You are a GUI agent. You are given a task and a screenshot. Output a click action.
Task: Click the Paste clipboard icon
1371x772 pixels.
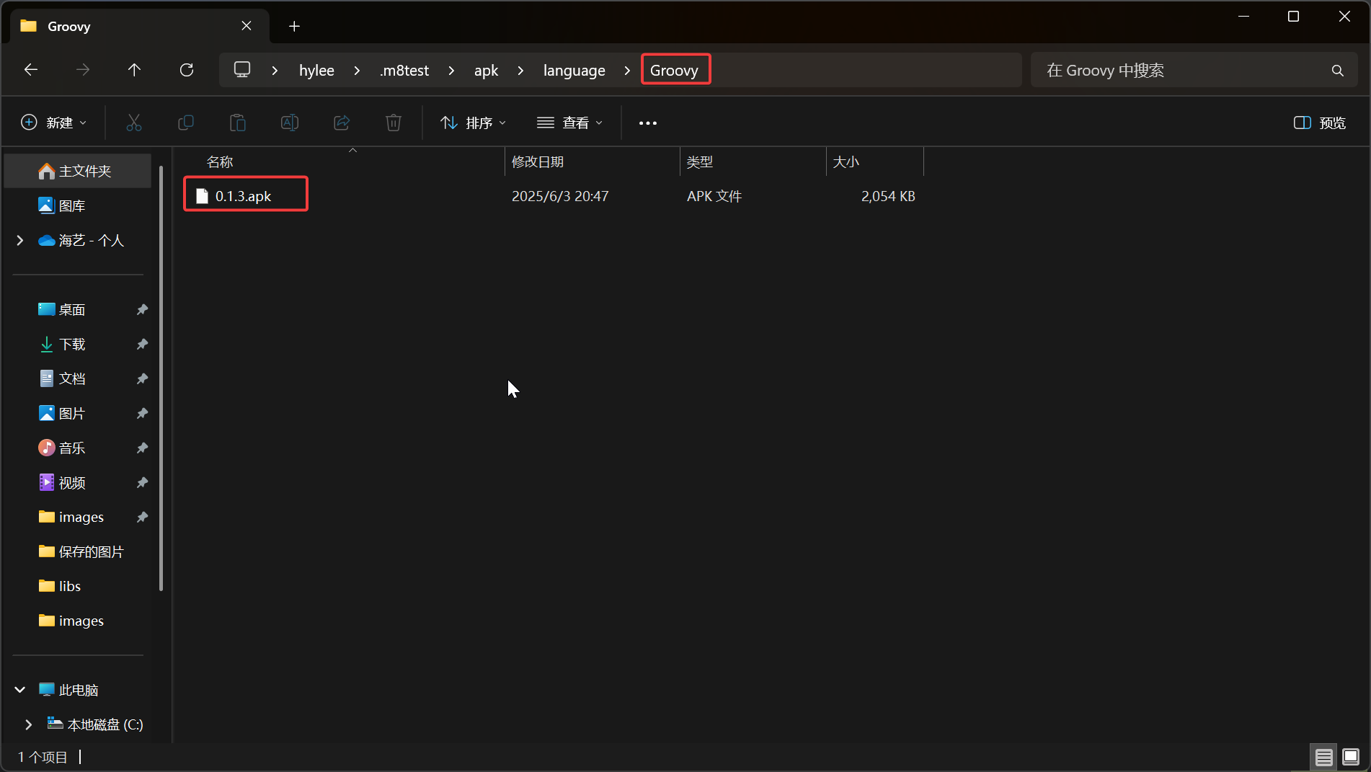238,123
